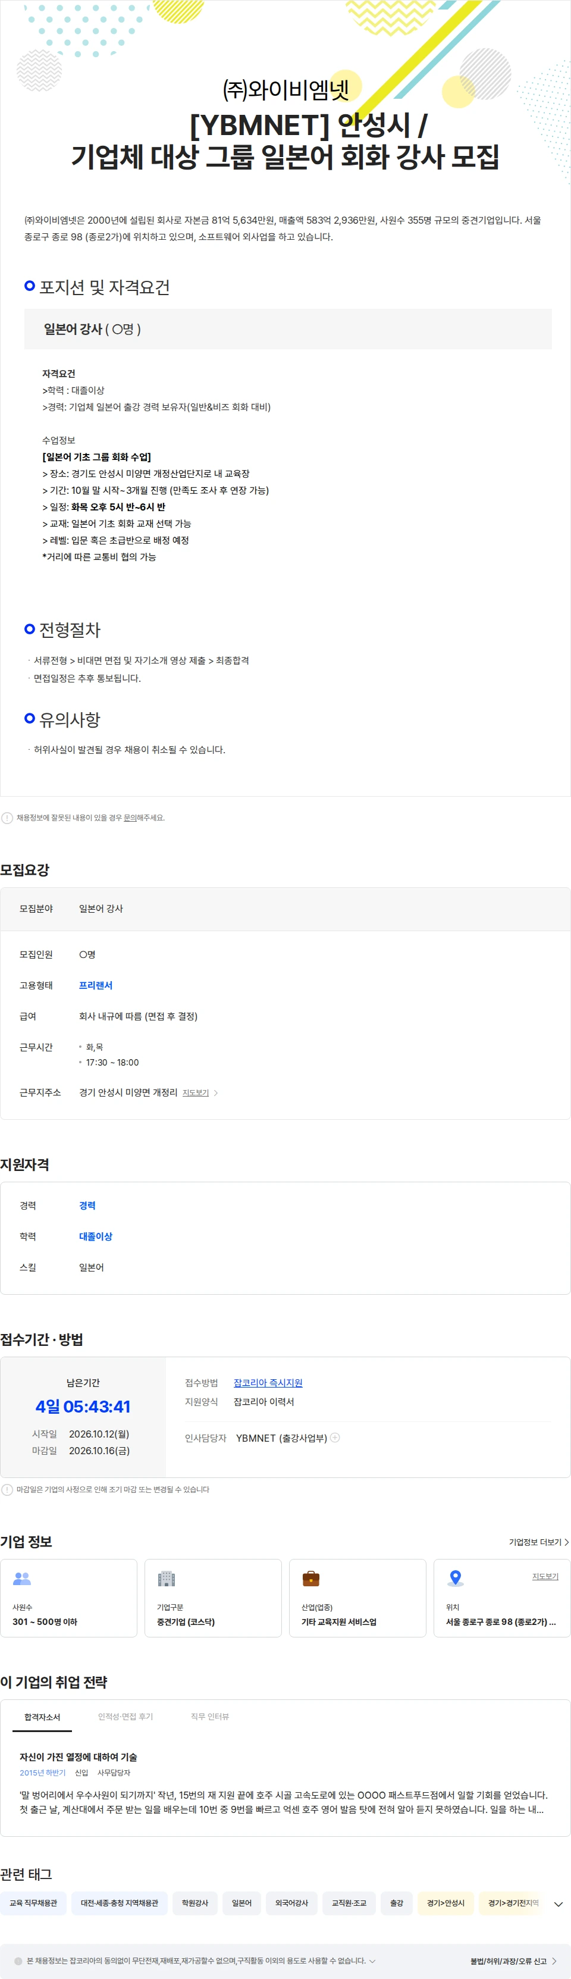
Task: Click the info icon beside 마감일은 기업의 사정으로
Action: (x=7, y=1489)
